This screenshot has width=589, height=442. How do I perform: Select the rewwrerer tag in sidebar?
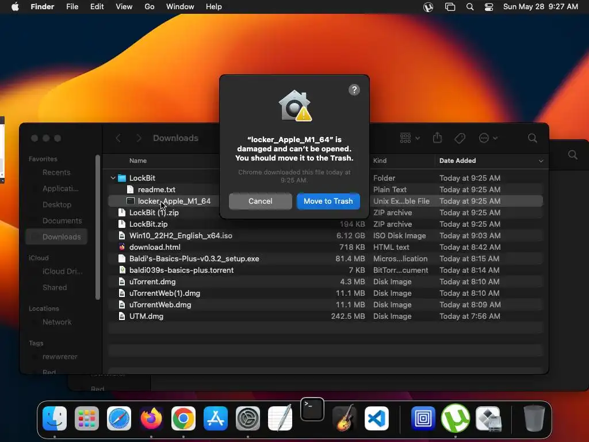[x=60, y=356]
